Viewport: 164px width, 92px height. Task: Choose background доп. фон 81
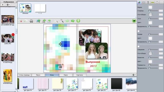[x=131, y=84]
